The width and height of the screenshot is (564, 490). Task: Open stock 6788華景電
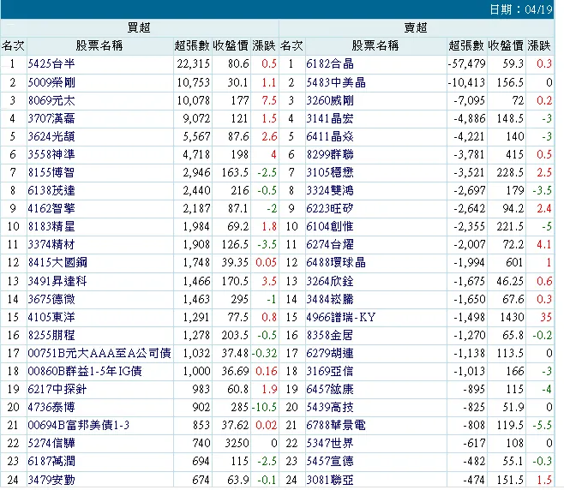[x=336, y=425]
